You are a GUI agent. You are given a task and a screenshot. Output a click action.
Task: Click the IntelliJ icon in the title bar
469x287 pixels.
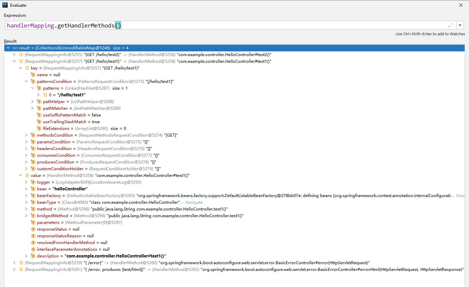coord(5,5)
